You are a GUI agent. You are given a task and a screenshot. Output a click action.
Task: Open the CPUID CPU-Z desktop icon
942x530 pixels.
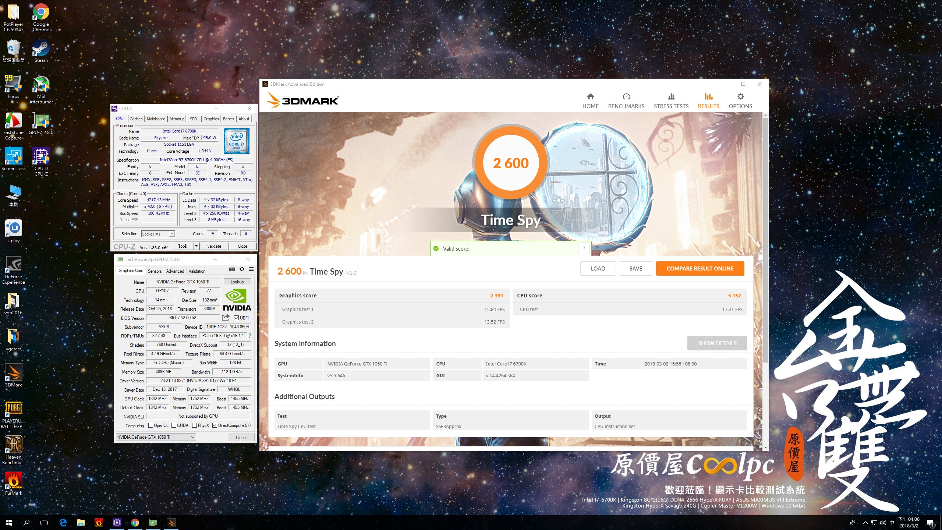[x=41, y=162]
